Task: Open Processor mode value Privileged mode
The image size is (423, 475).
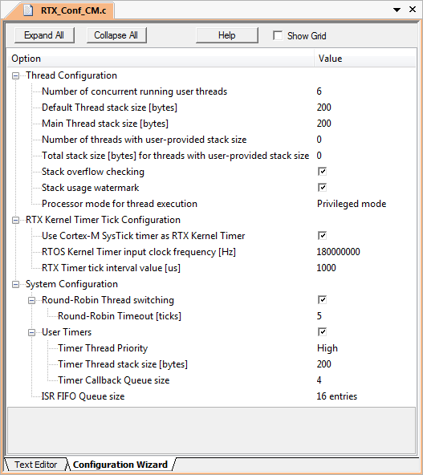Action: click(352, 204)
